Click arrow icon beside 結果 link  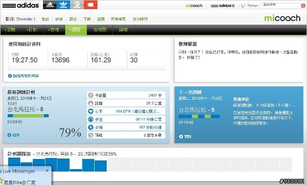[x=9, y=135]
